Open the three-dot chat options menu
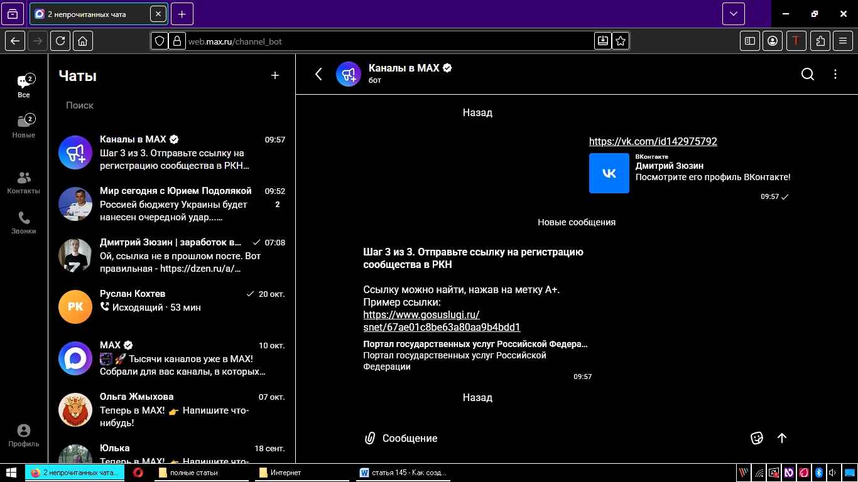Viewport: 858px width, 482px height. click(x=835, y=75)
